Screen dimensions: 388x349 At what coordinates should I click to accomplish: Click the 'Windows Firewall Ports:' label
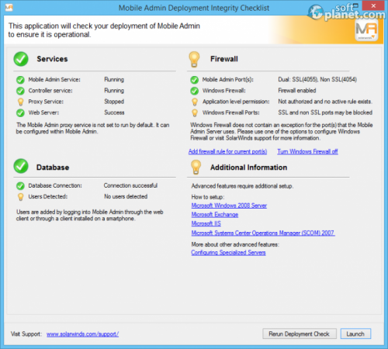click(231, 112)
